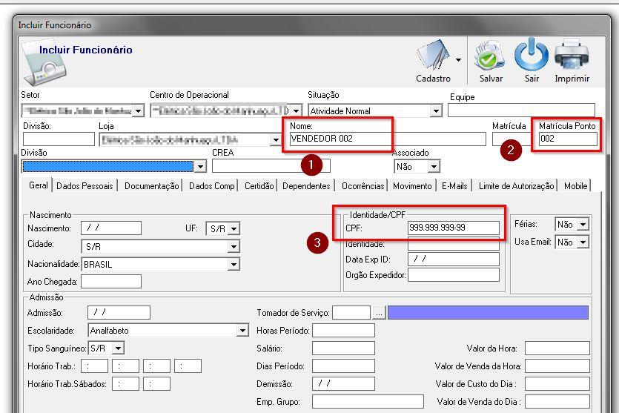Click the Valor de Venda do Dia field
The width and height of the screenshot is (619, 413).
click(x=557, y=402)
